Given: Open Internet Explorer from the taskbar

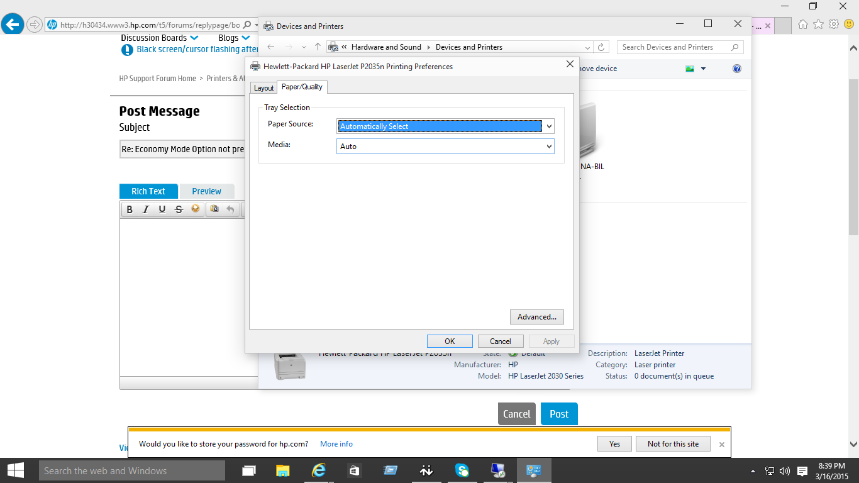Looking at the screenshot, I should click(319, 470).
